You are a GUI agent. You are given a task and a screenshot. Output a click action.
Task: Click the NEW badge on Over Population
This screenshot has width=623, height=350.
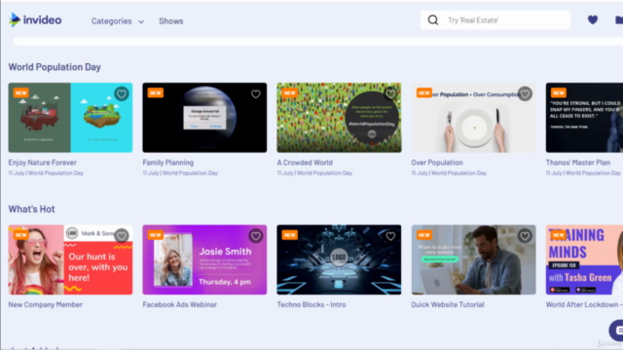tap(424, 93)
